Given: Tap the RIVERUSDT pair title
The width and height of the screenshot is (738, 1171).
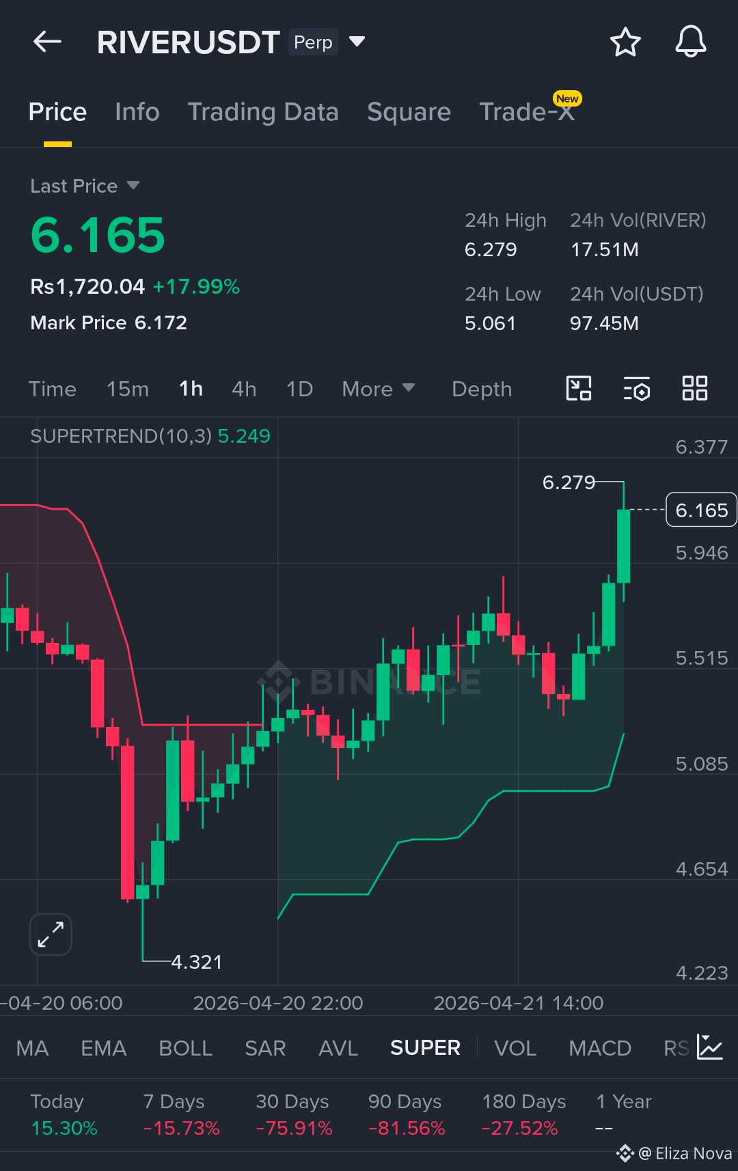Looking at the screenshot, I should [x=188, y=42].
